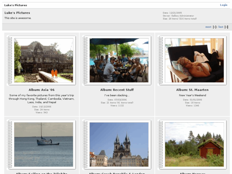The height and width of the screenshot is (174, 232).
Task: Open the Prague cathedral album thumbnail
Action: (x=119, y=144)
